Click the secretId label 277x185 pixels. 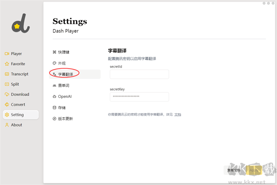[x=116, y=67]
